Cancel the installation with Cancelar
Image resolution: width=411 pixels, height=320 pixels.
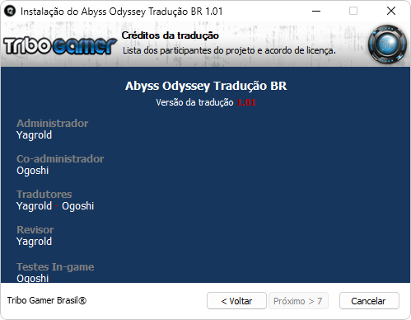tap(369, 301)
